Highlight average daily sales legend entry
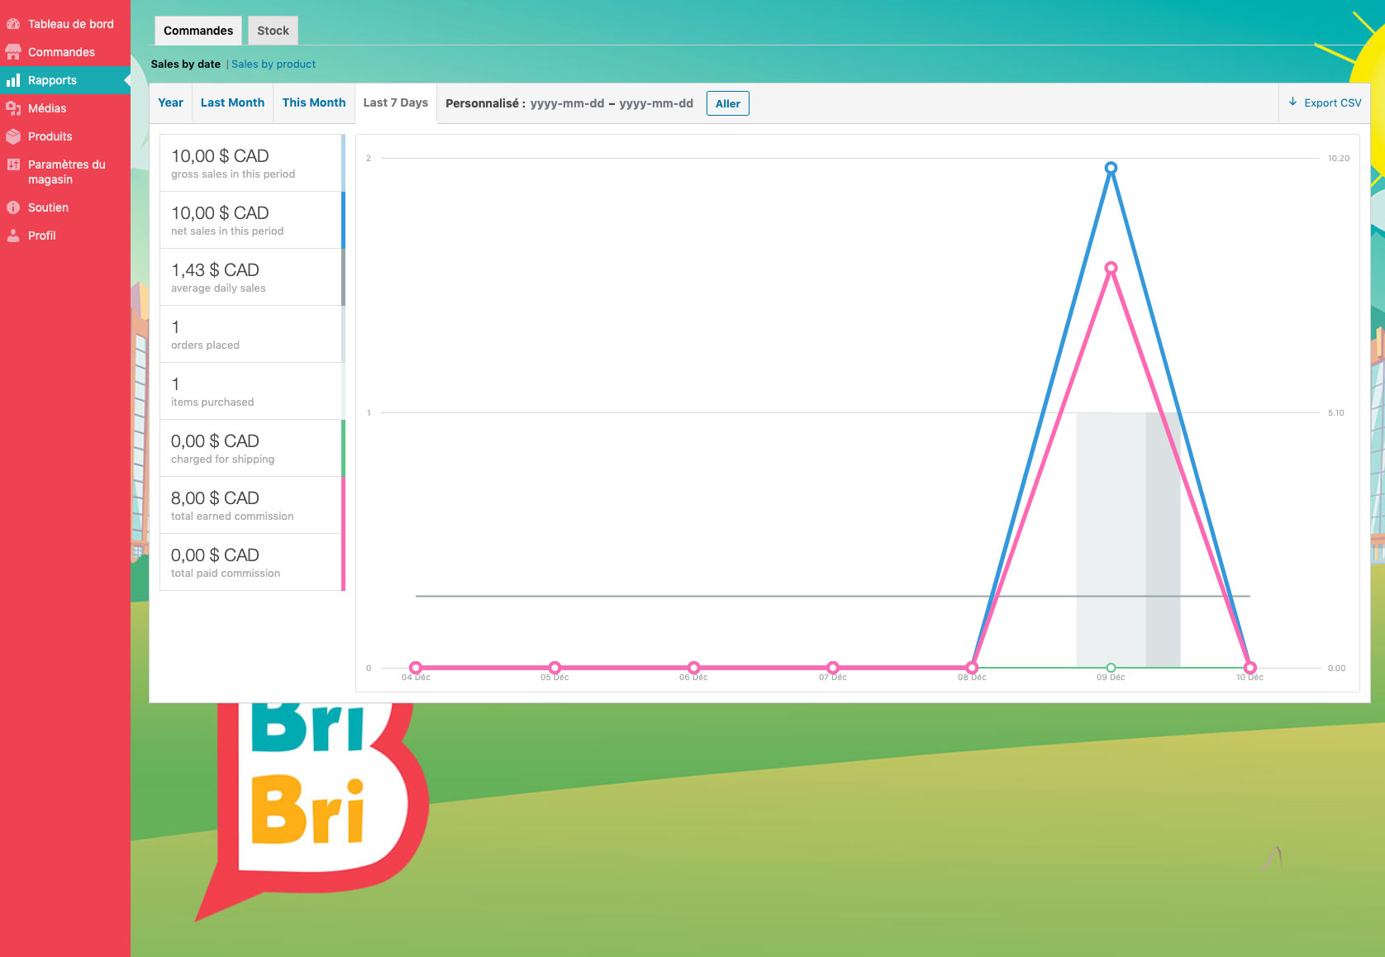Image resolution: width=1385 pixels, height=957 pixels. [252, 277]
